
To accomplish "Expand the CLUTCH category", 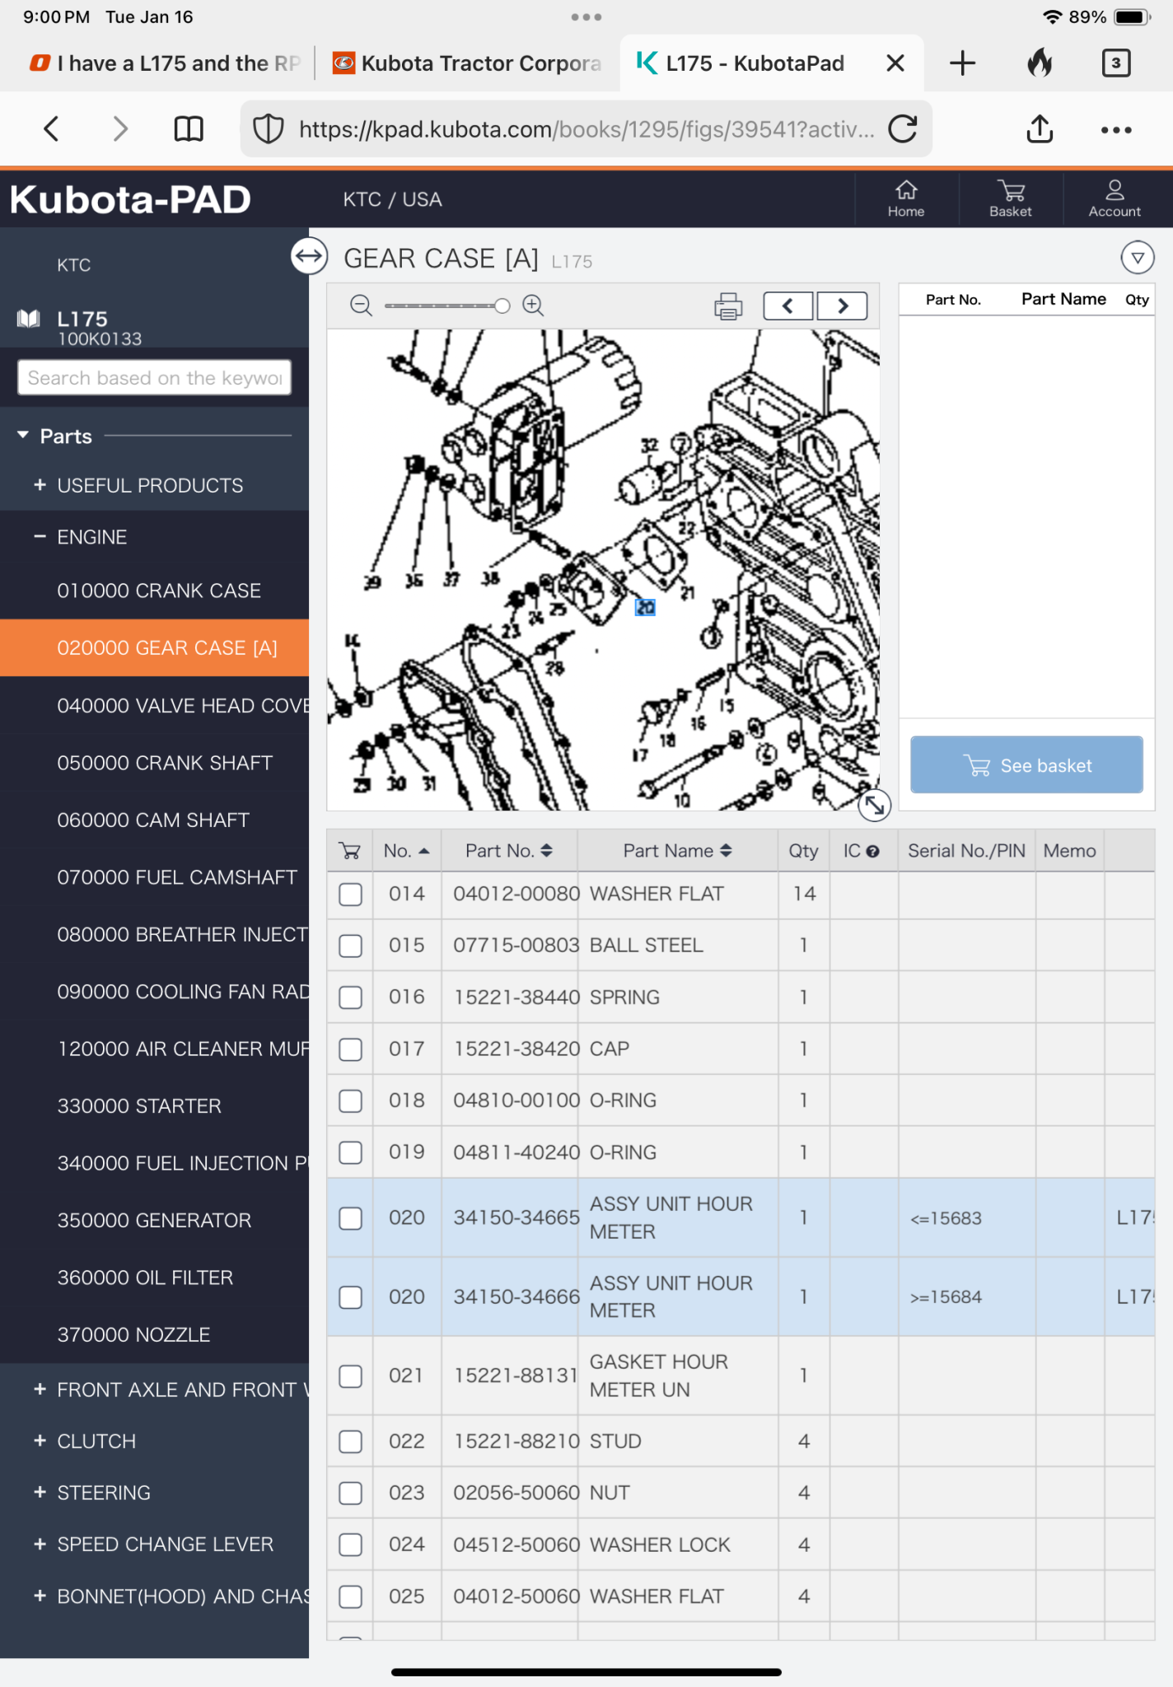I will click(x=40, y=1441).
